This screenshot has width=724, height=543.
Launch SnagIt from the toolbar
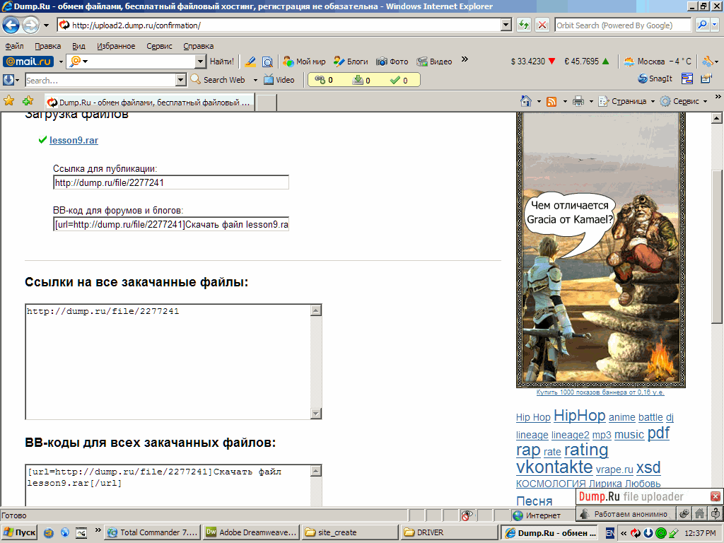pos(655,79)
